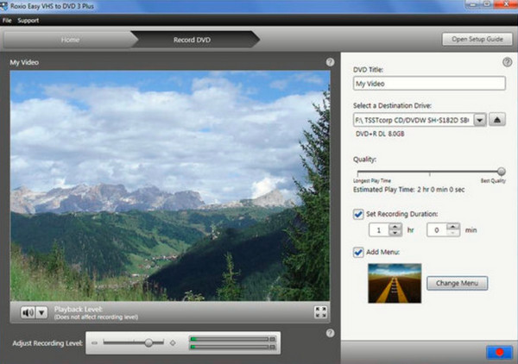The height and width of the screenshot is (364, 518).
Task: Select the Record DVD tab
Action: [x=195, y=40]
